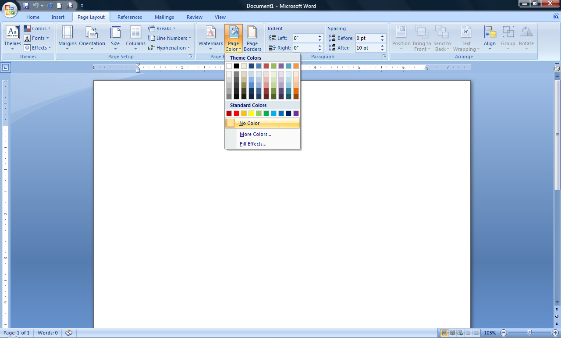Expand the theme Colors dropdown
Viewport: 561px width, 338px height.
(x=38, y=28)
